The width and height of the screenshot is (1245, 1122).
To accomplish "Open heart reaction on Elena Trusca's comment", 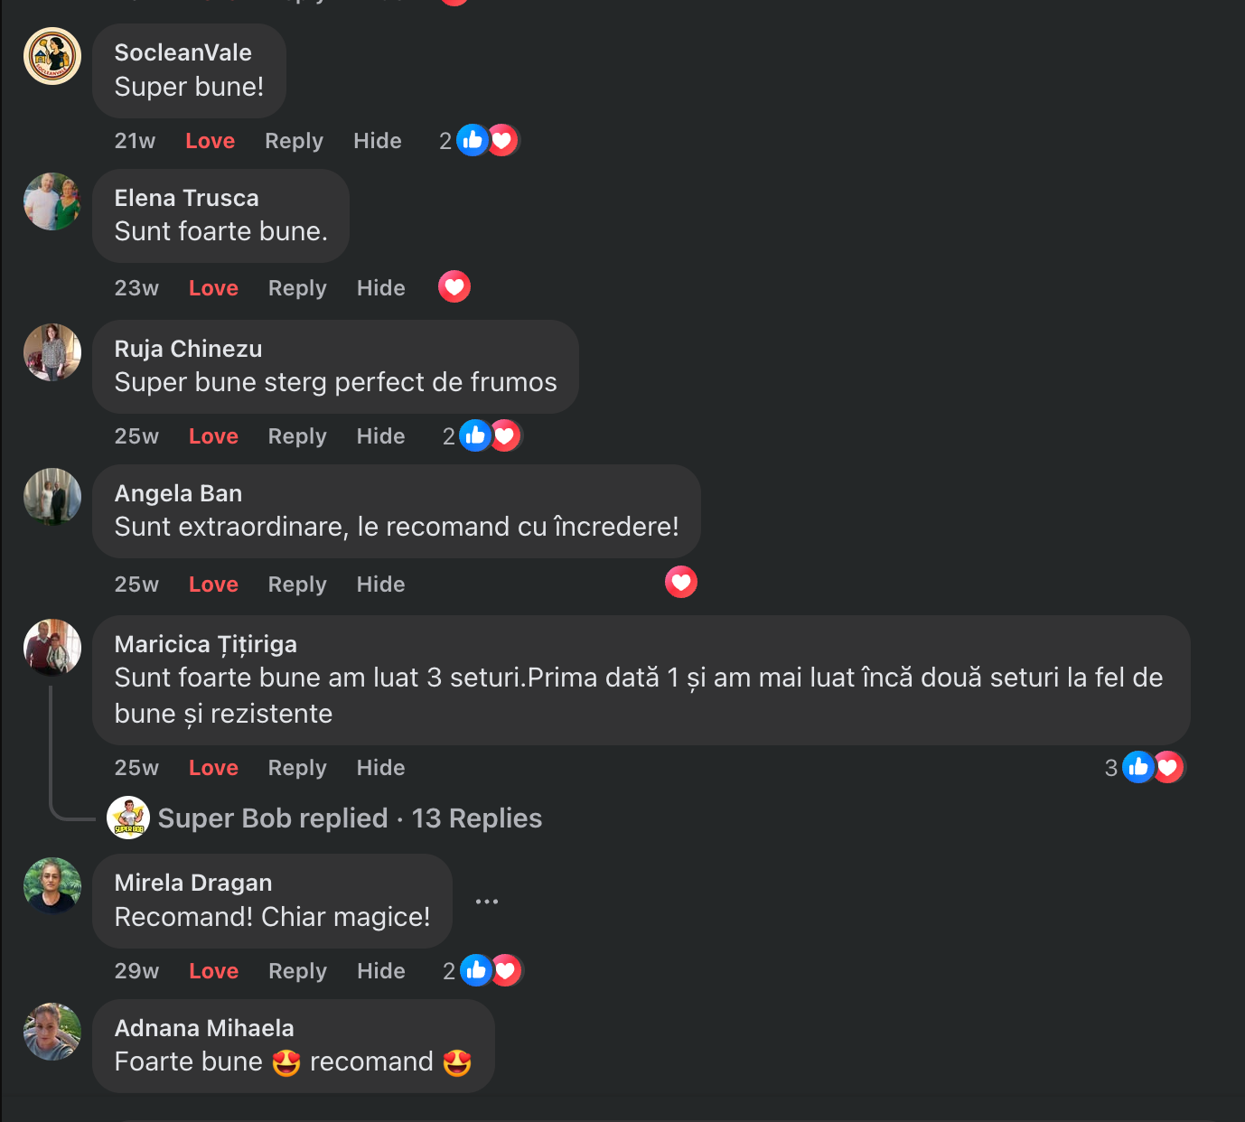I will click(x=454, y=287).
